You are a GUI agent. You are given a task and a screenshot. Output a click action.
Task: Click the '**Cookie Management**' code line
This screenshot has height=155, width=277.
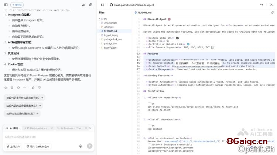coord(200,69)
